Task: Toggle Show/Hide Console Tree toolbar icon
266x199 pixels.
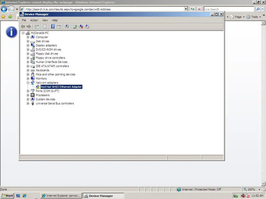Action: click(37, 27)
